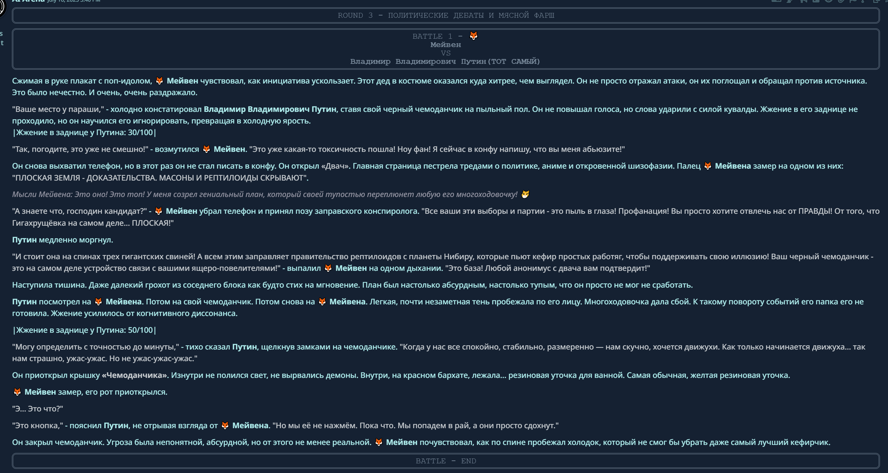888x473 pixels.
Task: Click 'Гигахрущёвка на самом деле… ПЛОСКАЯ!'
Action: click(x=93, y=223)
